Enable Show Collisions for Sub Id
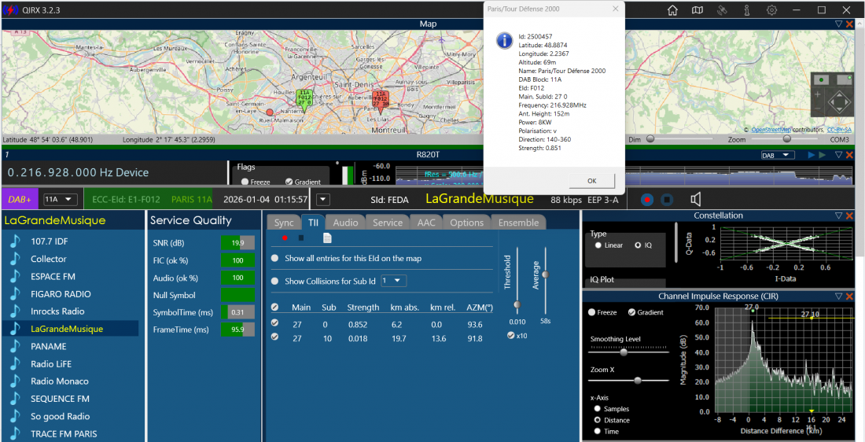865x442 pixels. coord(274,282)
